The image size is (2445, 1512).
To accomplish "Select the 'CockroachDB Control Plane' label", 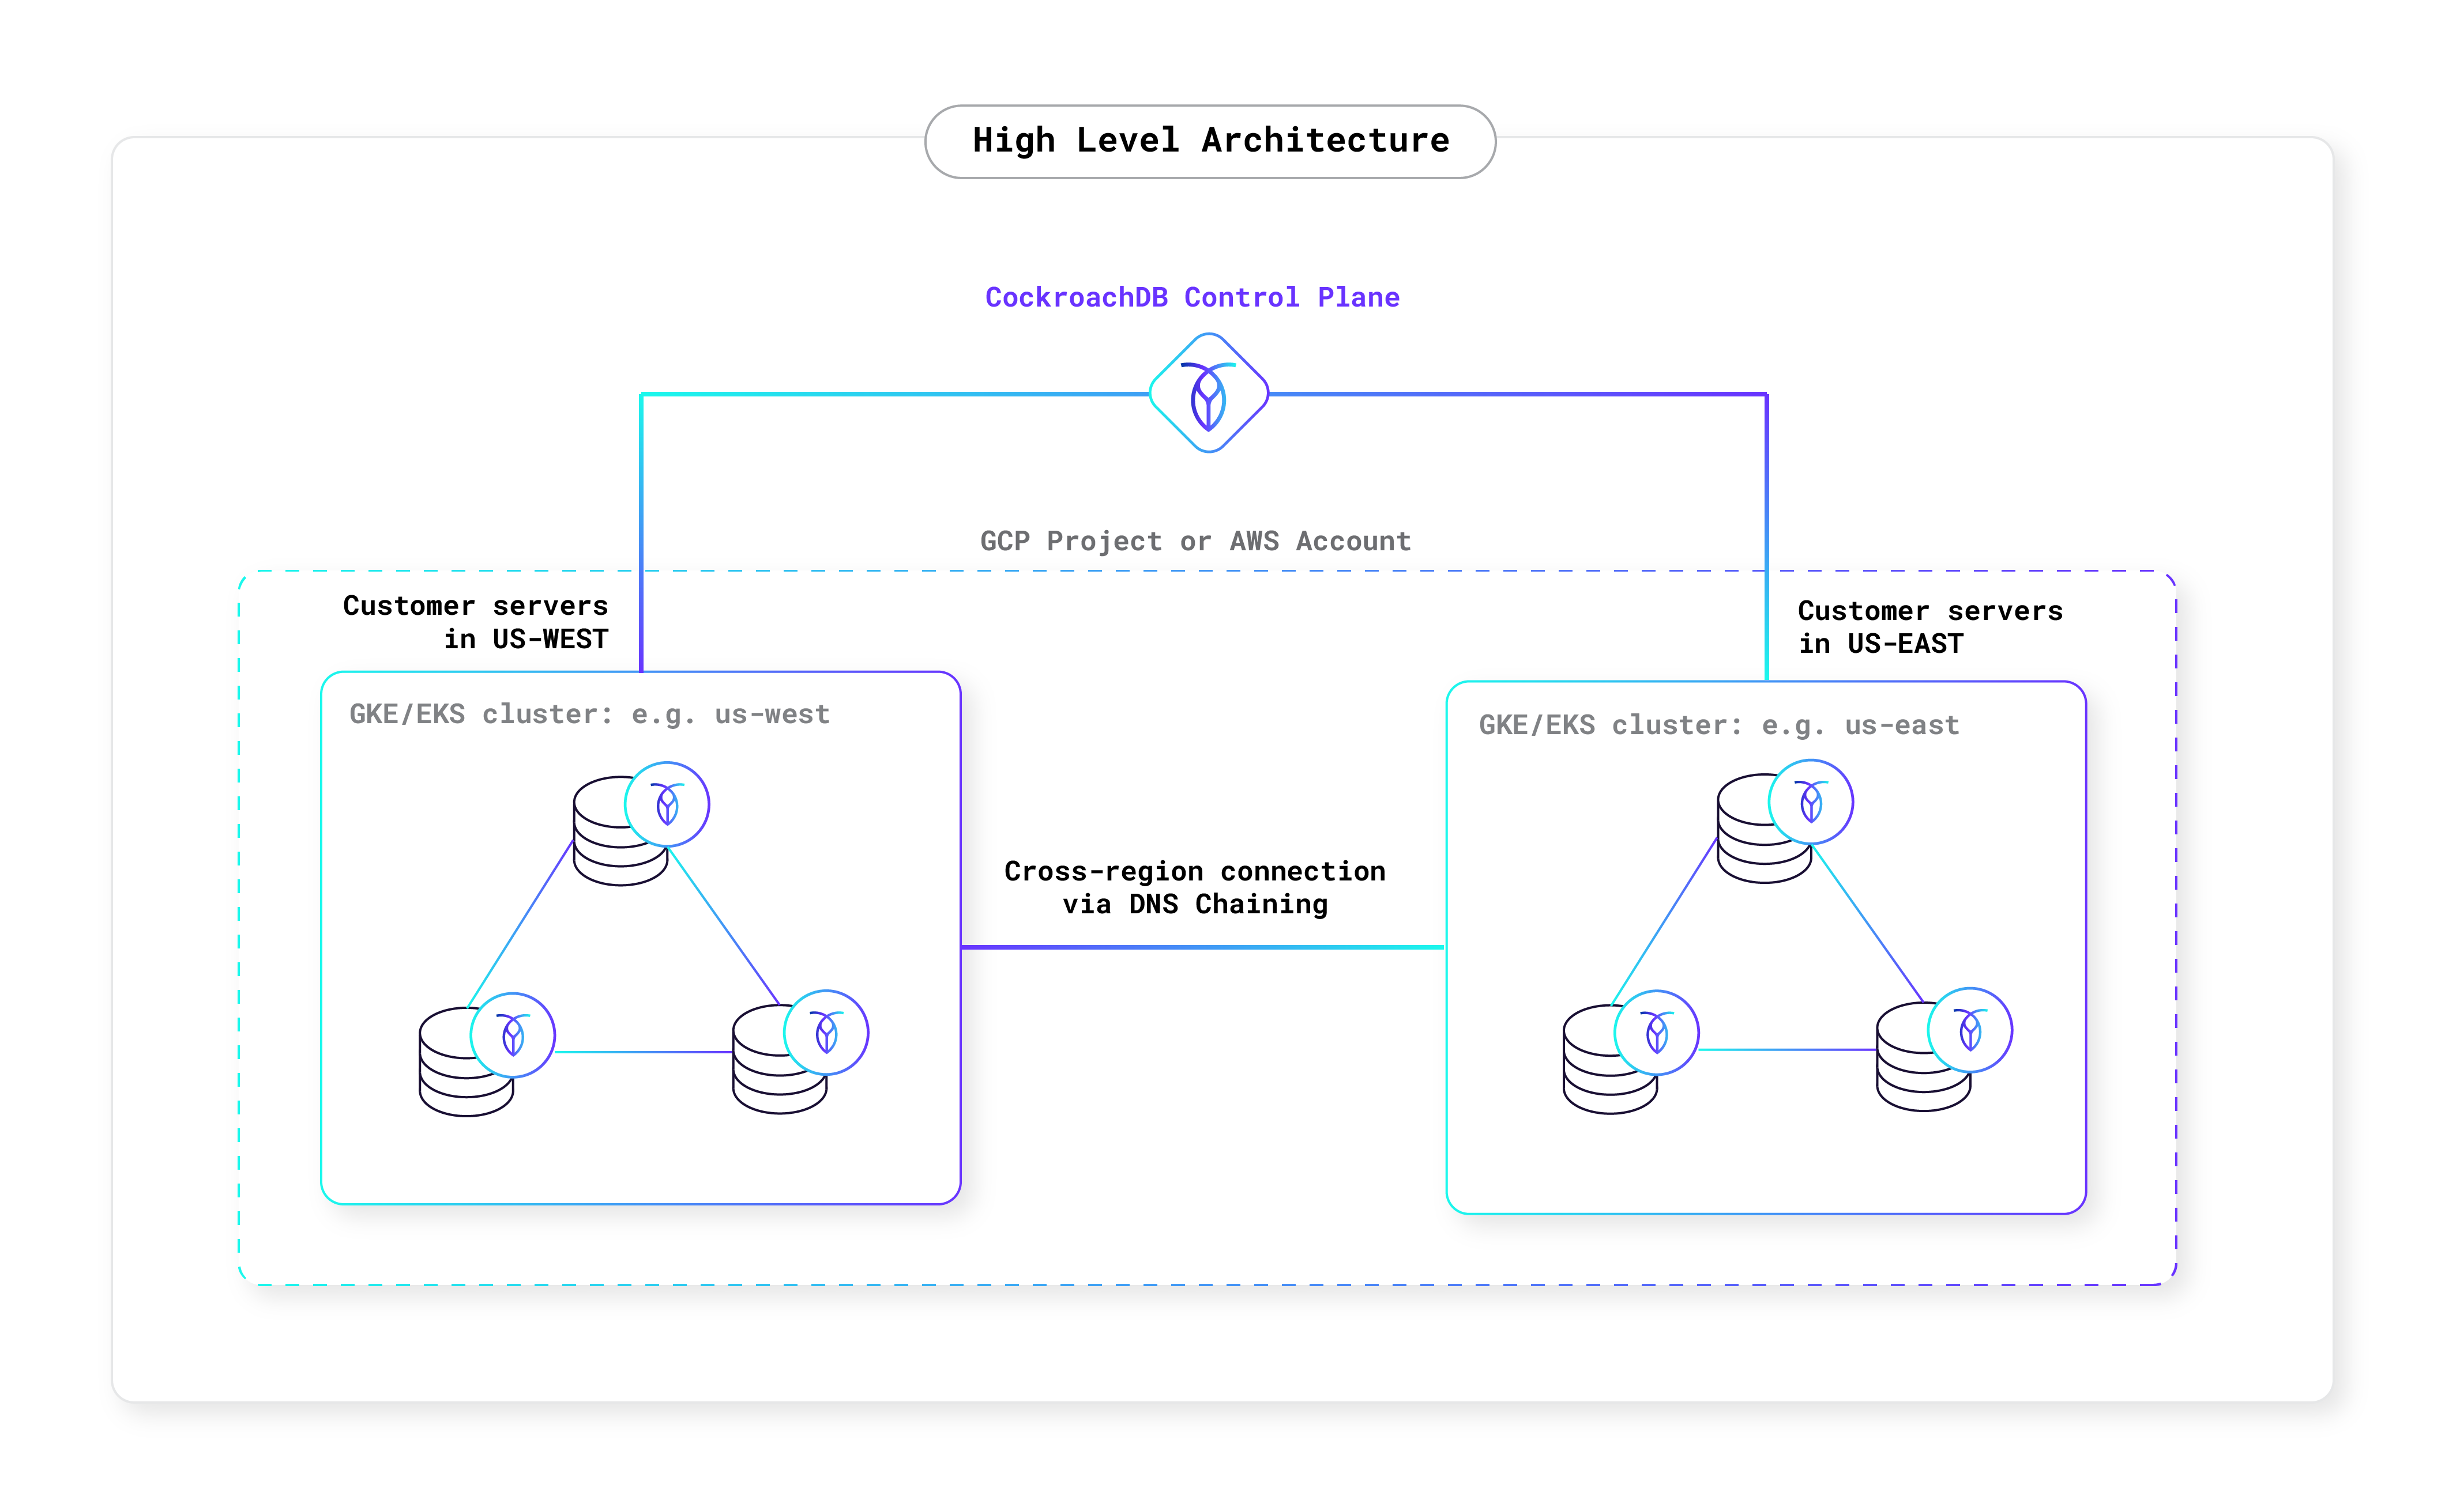I will coord(1192,297).
